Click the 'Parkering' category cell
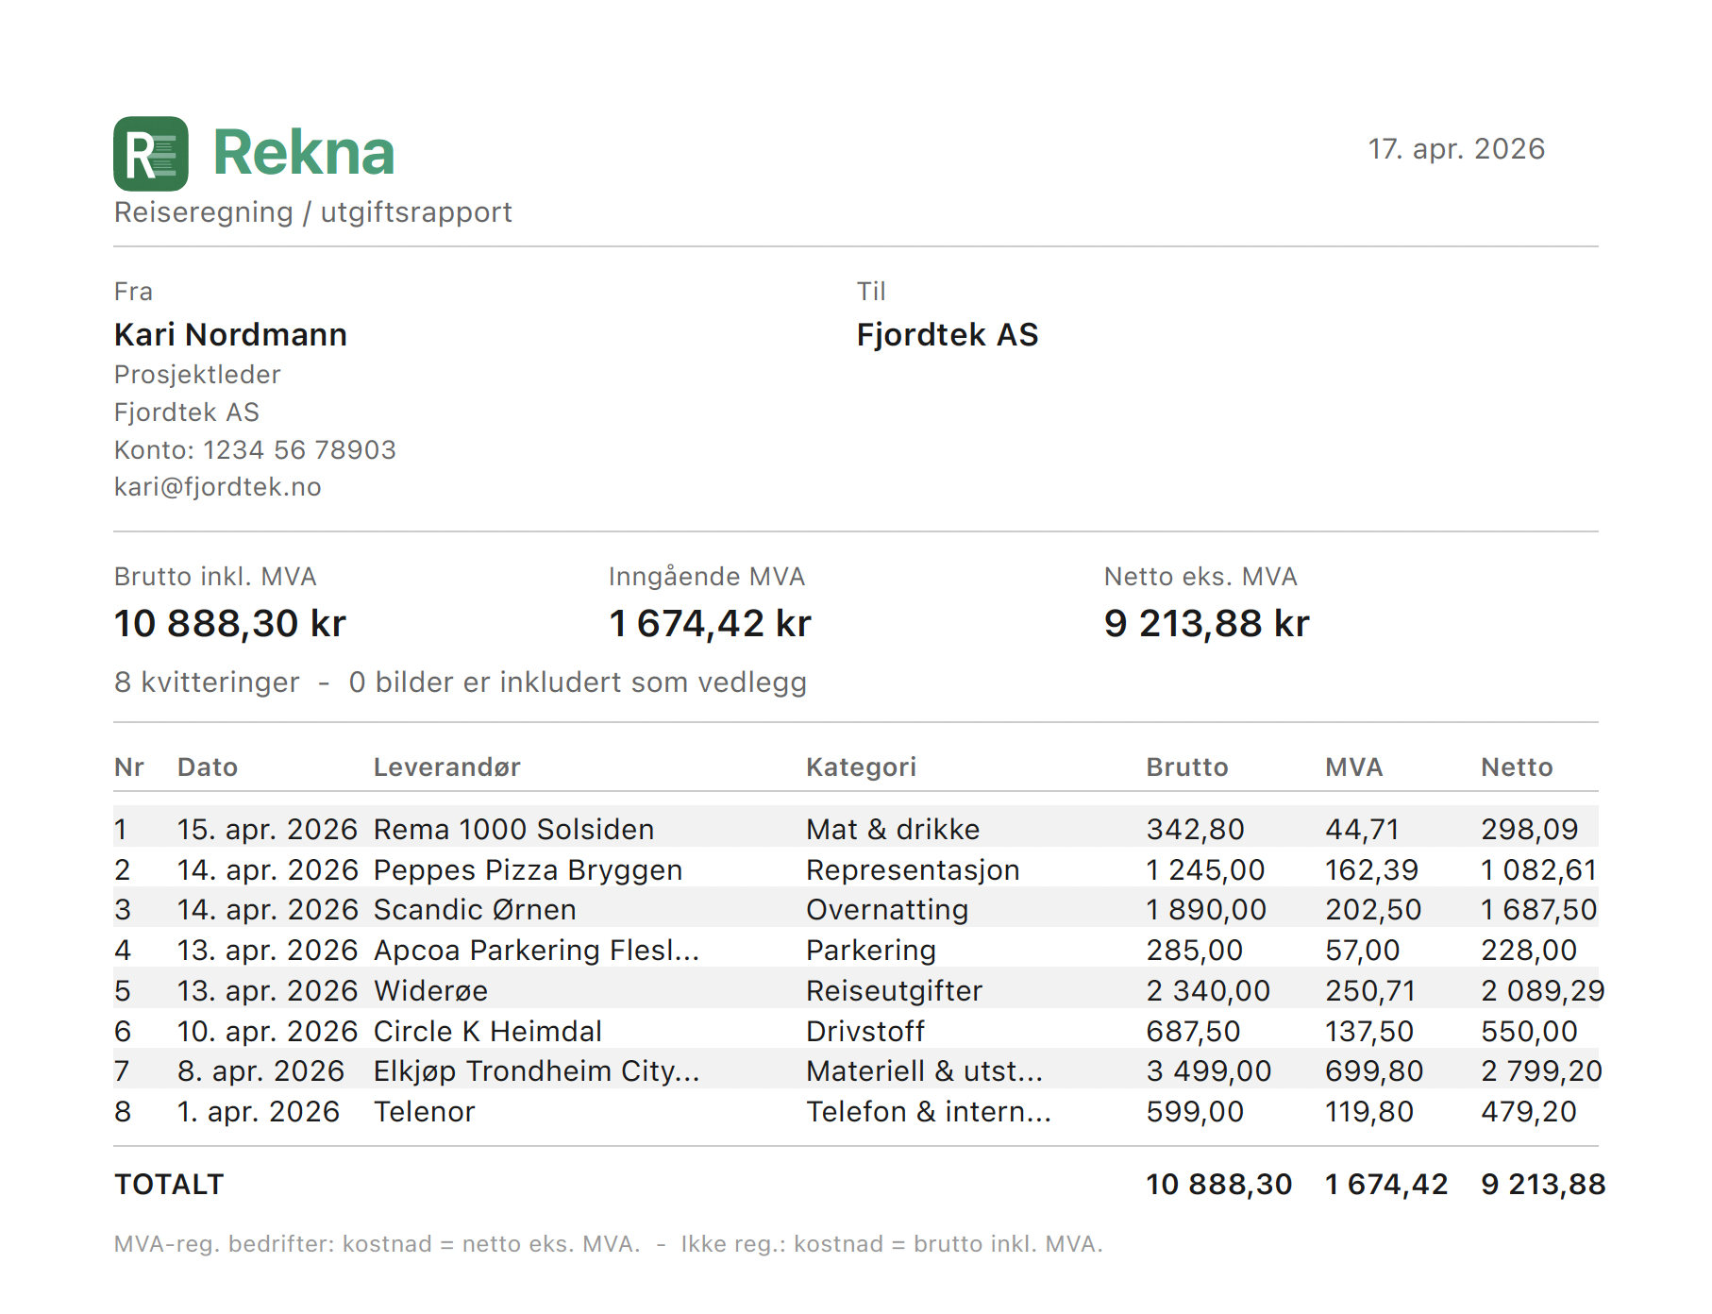Image resolution: width=1712 pixels, height=1314 pixels. click(x=871, y=951)
